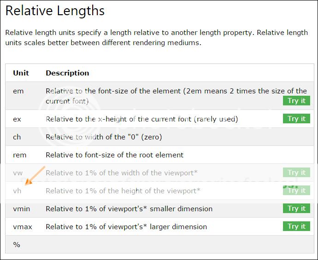The image size is (318, 260).
Task: Select the Description column header
Action: [x=67, y=73]
